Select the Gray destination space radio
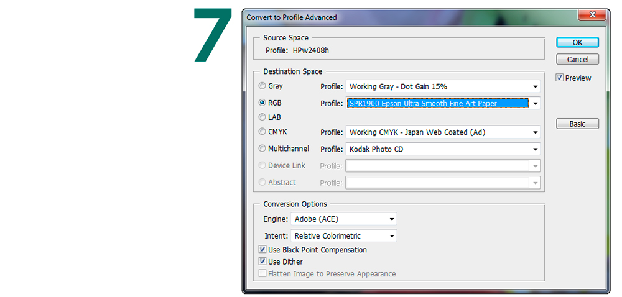This screenshot has width=622, height=297. click(x=262, y=86)
